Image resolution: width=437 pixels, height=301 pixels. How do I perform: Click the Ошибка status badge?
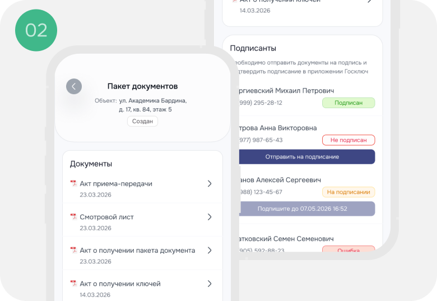(348, 249)
